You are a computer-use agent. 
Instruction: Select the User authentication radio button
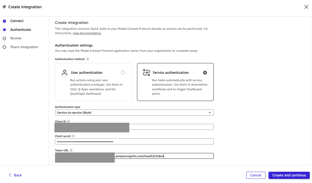pyautogui.click(x=123, y=73)
